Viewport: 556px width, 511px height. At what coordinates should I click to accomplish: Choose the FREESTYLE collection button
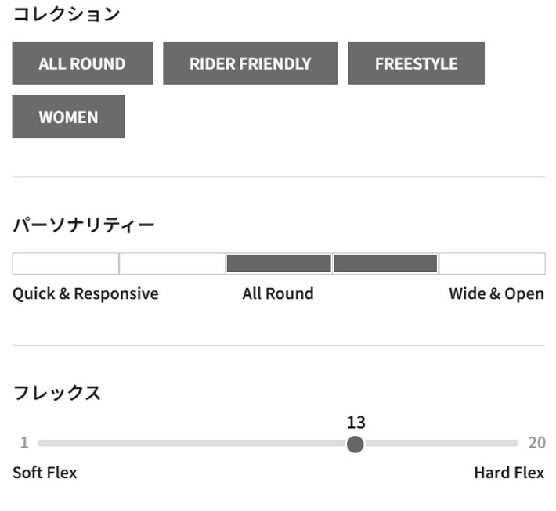click(416, 63)
